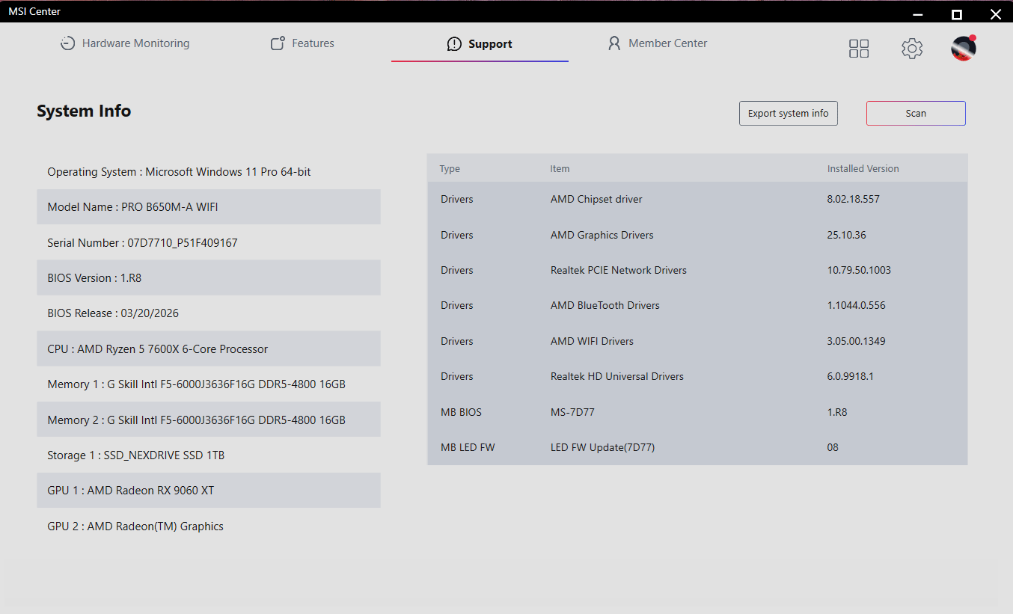Click the Installed Version column header
1013x614 pixels.
tap(863, 169)
